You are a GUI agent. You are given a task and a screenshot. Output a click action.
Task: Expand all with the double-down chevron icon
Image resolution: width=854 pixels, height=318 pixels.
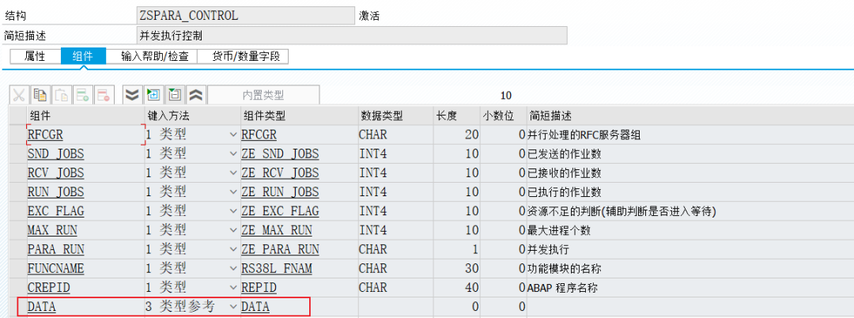[x=132, y=95]
